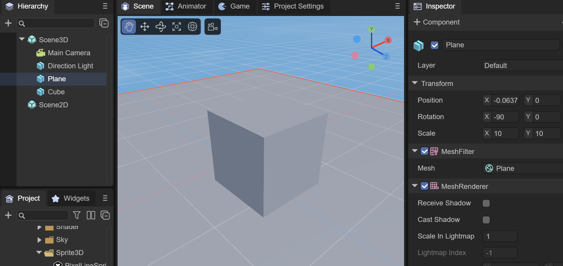Expand the Sky folder
This screenshot has width=563, height=266.
(x=39, y=240)
